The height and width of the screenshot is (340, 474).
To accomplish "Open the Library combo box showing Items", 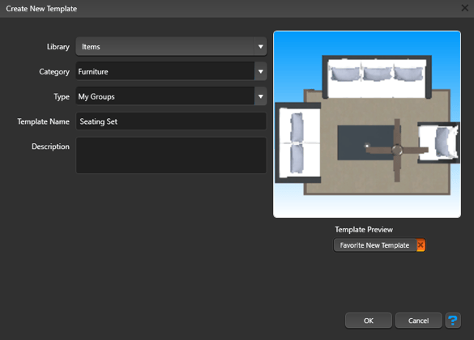I will click(x=171, y=46).
